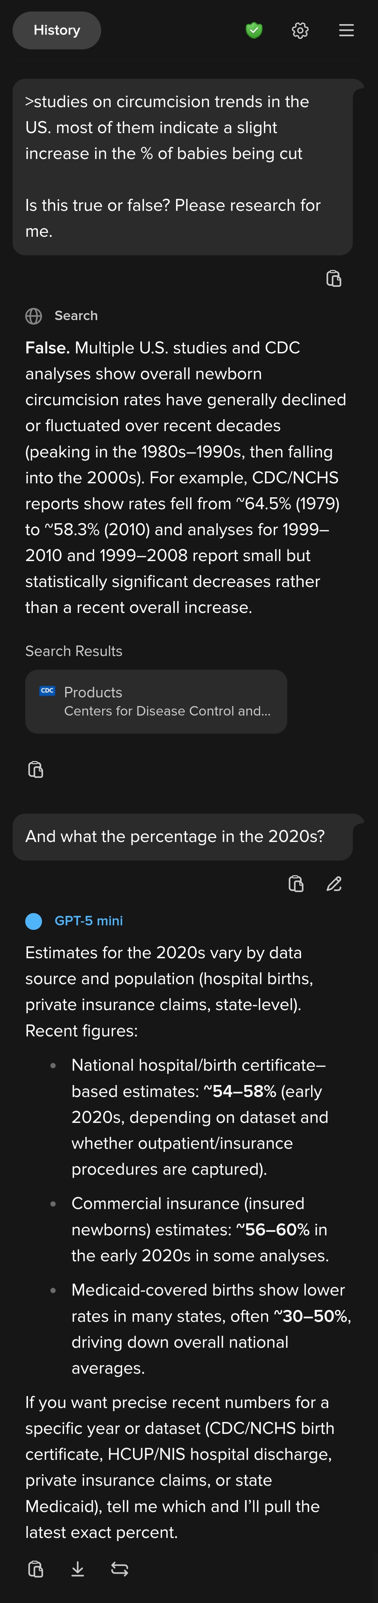
Task: Click the Search Results heading
Action: point(74,651)
